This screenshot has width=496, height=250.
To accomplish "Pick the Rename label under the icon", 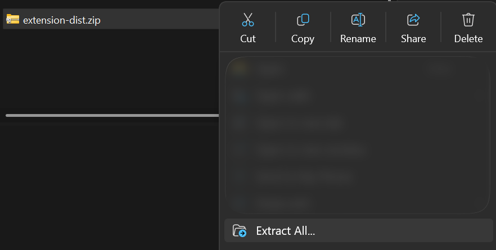I will pos(358,39).
